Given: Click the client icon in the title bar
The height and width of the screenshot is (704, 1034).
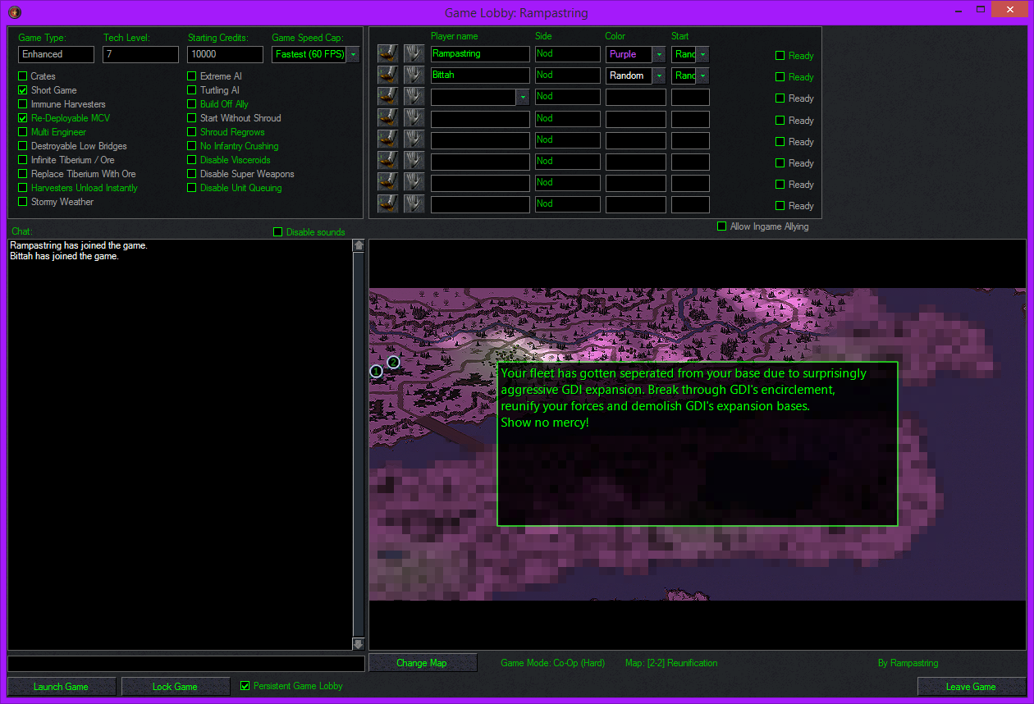Looking at the screenshot, I should [14, 12].
